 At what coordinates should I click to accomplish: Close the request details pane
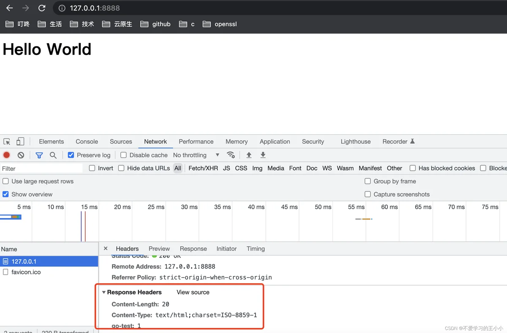[x=106, y=248]
